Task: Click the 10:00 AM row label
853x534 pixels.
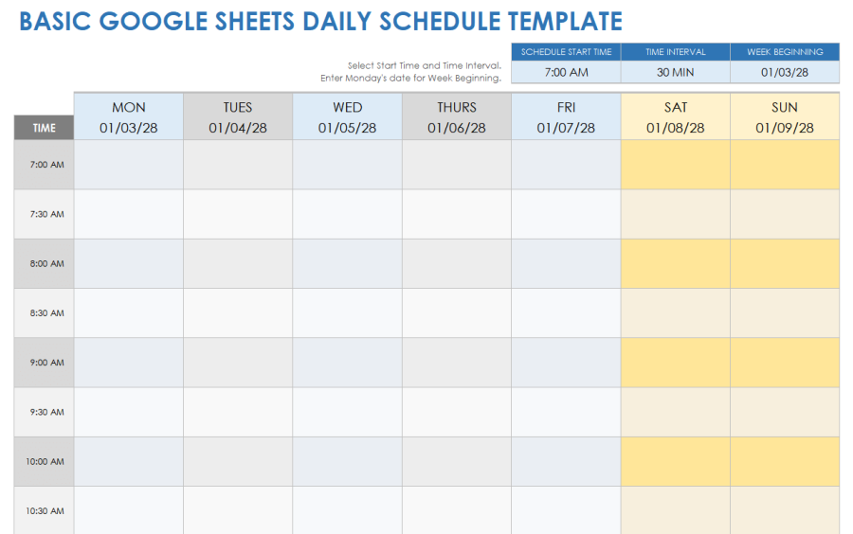Action: pos(44,462)
